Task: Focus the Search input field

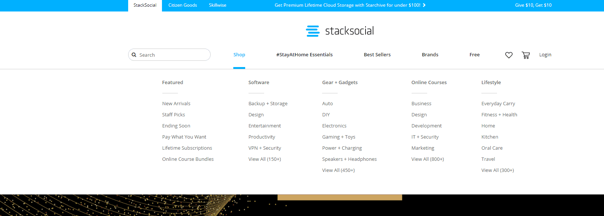Action: [169, 55]
